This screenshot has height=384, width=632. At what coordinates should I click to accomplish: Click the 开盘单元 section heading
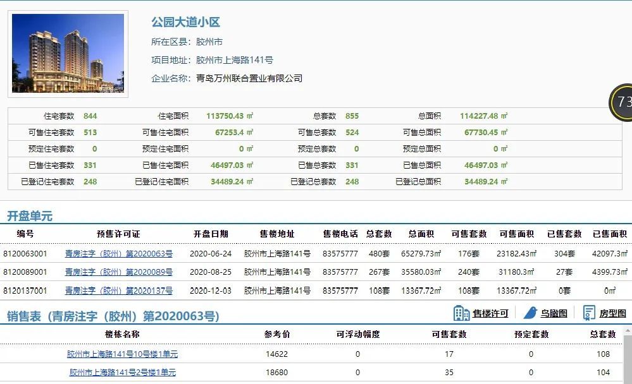pos(30,216)
